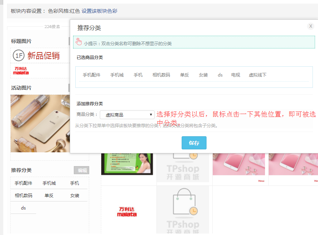Screen dimensions: 318x235
Task: Click the large 万利达 malata brand logo
Action: coord(127,211)
